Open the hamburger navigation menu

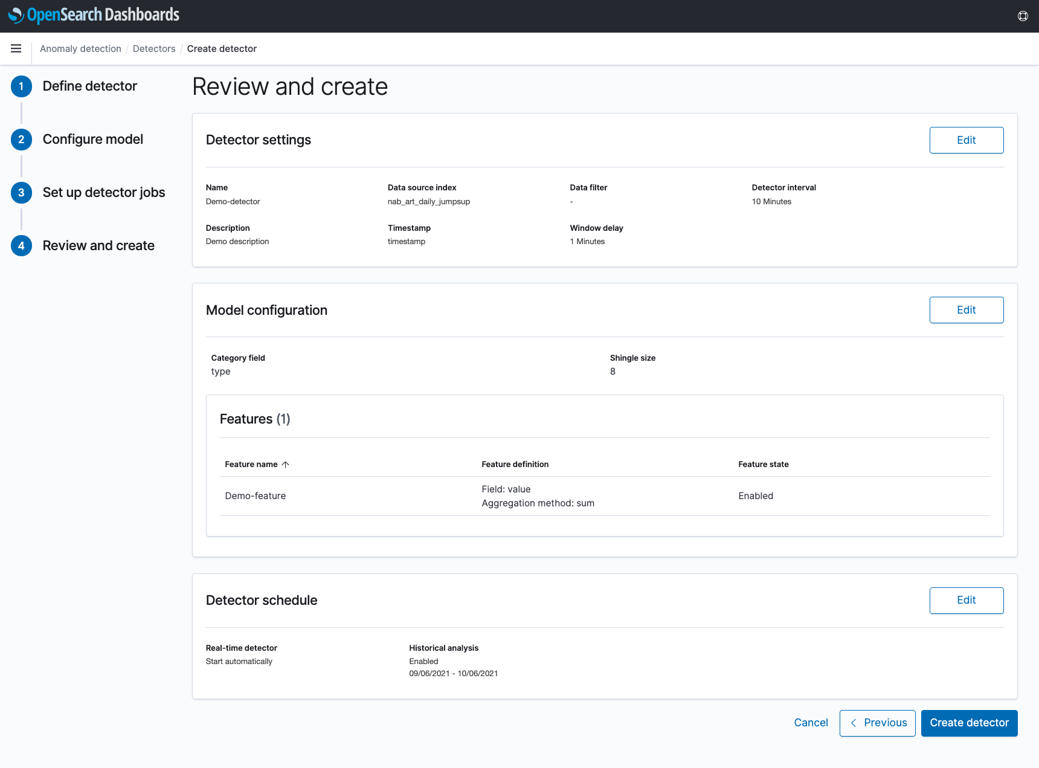coord(16,48)
